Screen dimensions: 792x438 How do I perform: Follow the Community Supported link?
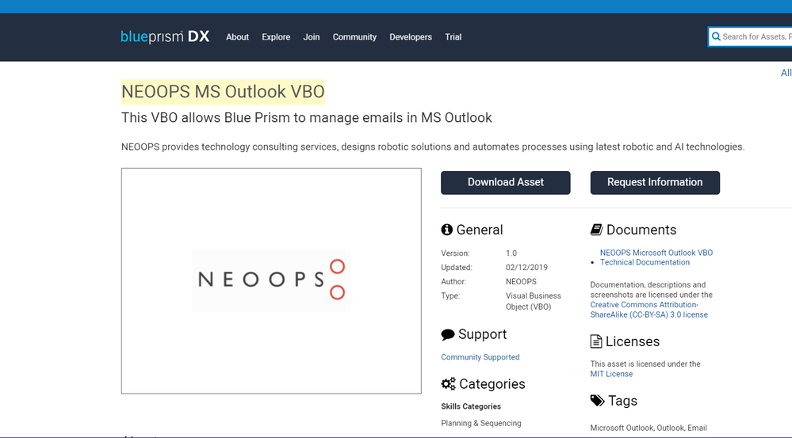(x=480, y=357)
